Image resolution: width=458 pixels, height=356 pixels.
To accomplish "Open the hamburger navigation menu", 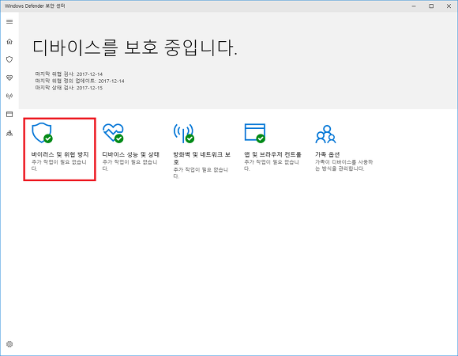I will pyautogui.click(x=9, y=22).
